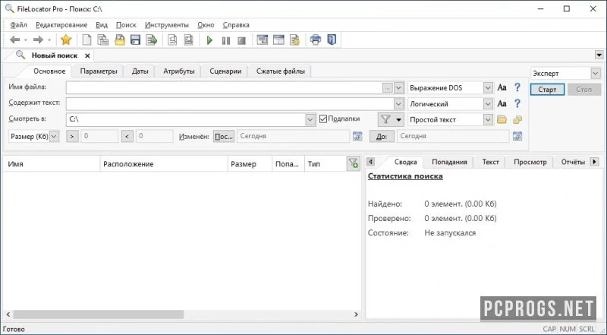Click the forward arrow toolbar icon
The height and width of the screenshot is (335, 607).
pyautogui.click(x=38, y=40)
